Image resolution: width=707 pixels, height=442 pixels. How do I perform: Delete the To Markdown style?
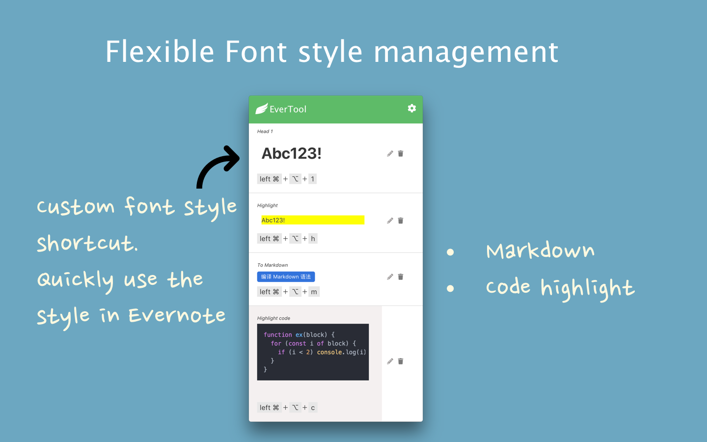[401, 277]
